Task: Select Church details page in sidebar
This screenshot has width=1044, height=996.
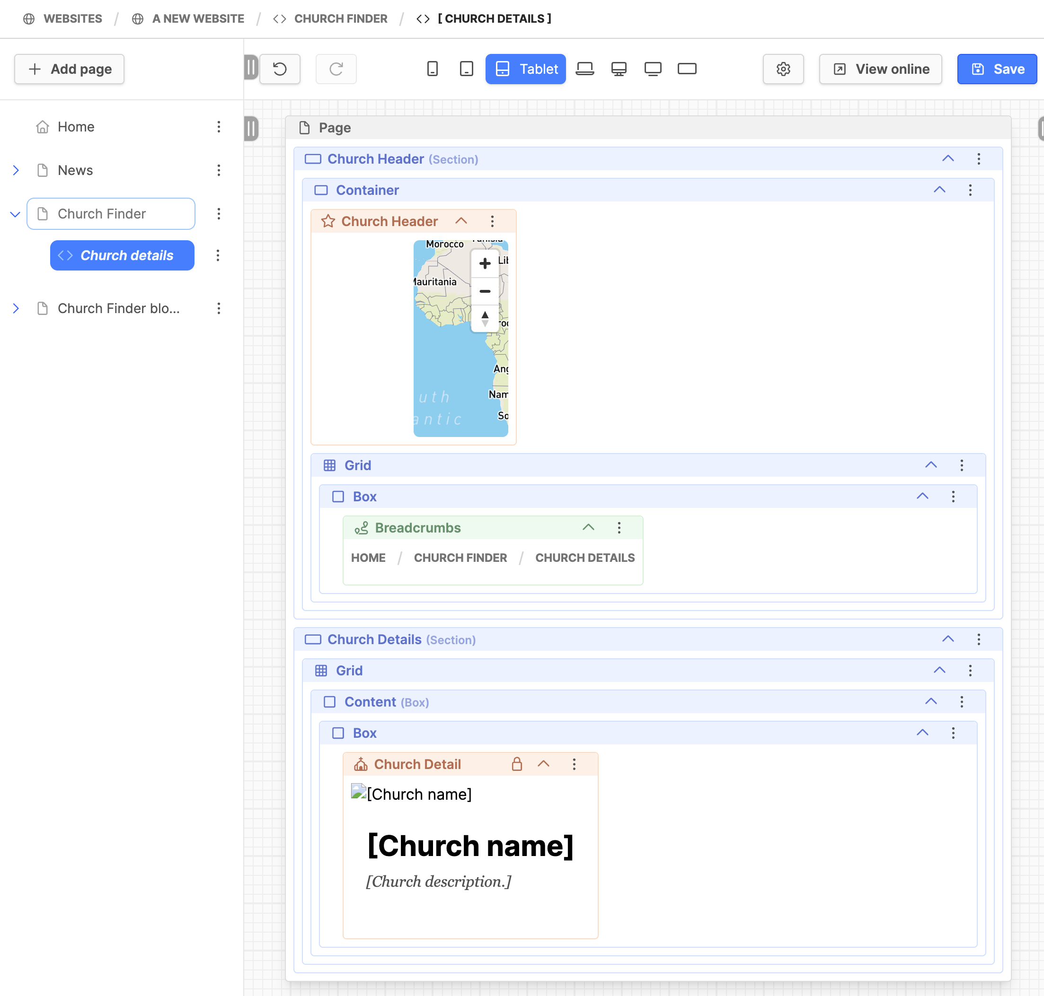Action: click(x=122, y=255)
